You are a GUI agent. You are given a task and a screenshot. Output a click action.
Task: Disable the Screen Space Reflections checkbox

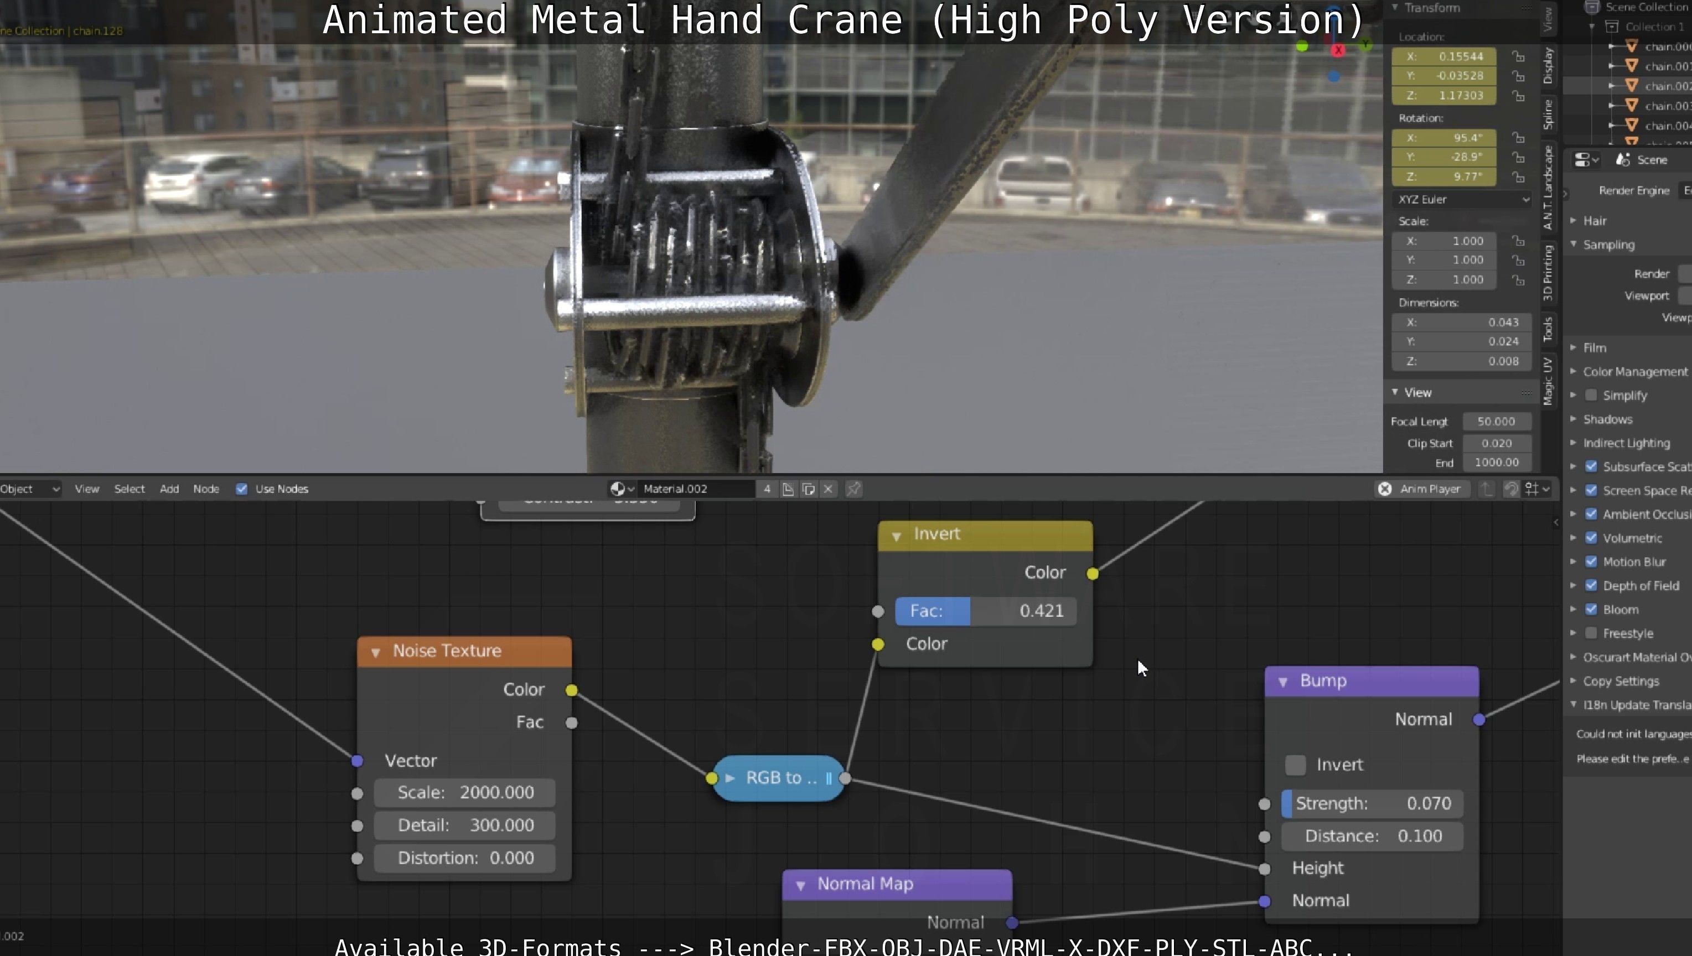[1591, 490]
